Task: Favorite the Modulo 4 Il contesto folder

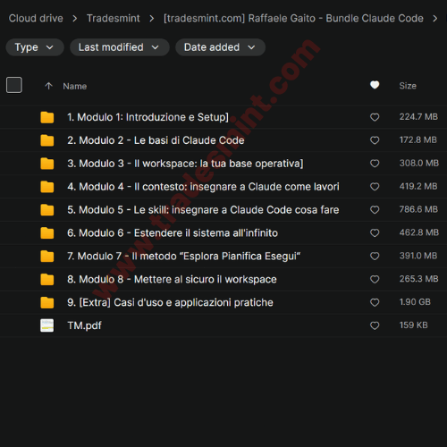Action: 375,187
